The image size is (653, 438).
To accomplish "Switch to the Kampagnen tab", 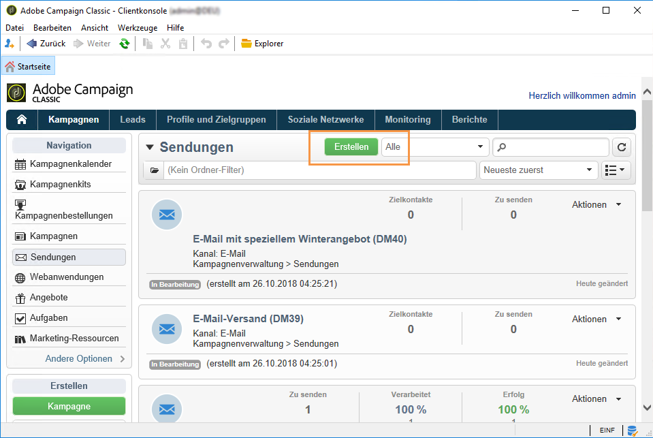I will click(x=74, y=120).
